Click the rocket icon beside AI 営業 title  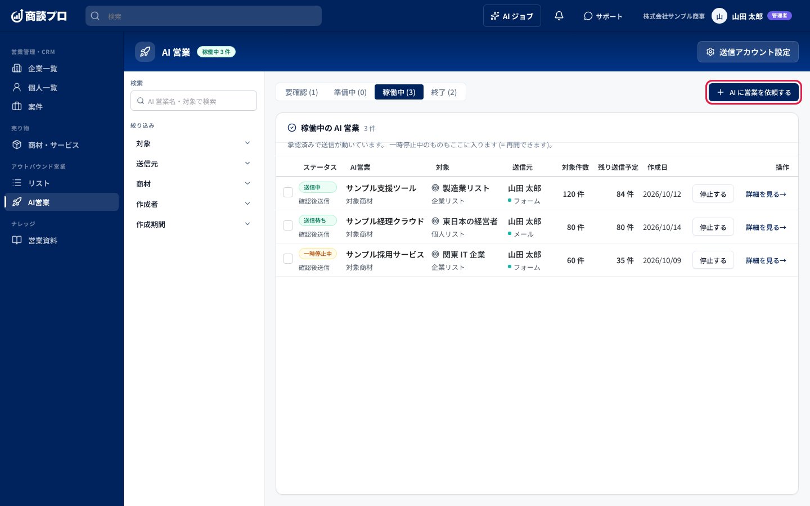145,52
